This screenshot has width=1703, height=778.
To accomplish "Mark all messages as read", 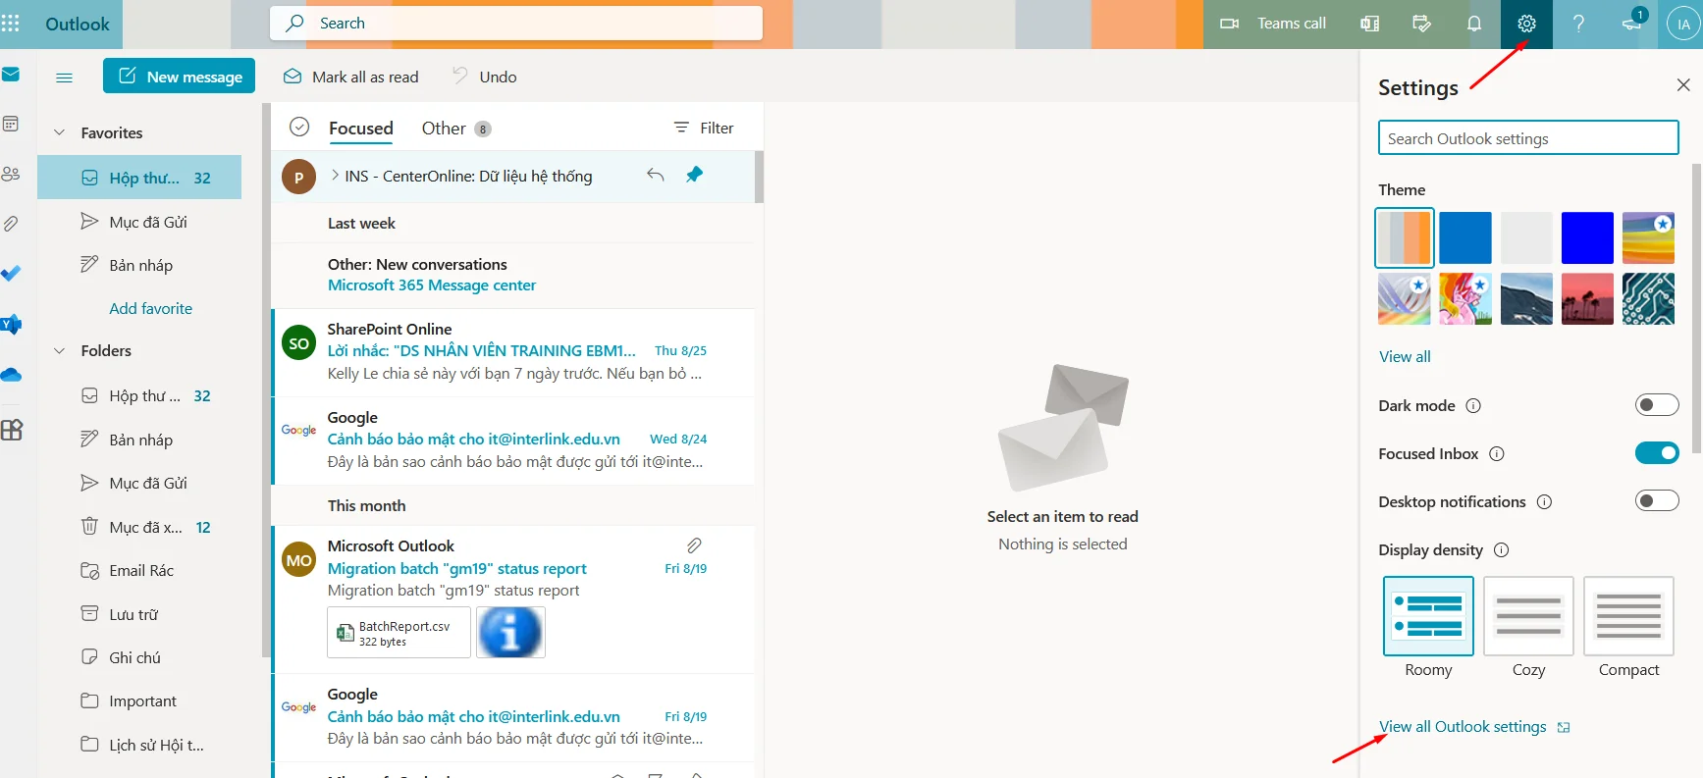I will 350,77.
